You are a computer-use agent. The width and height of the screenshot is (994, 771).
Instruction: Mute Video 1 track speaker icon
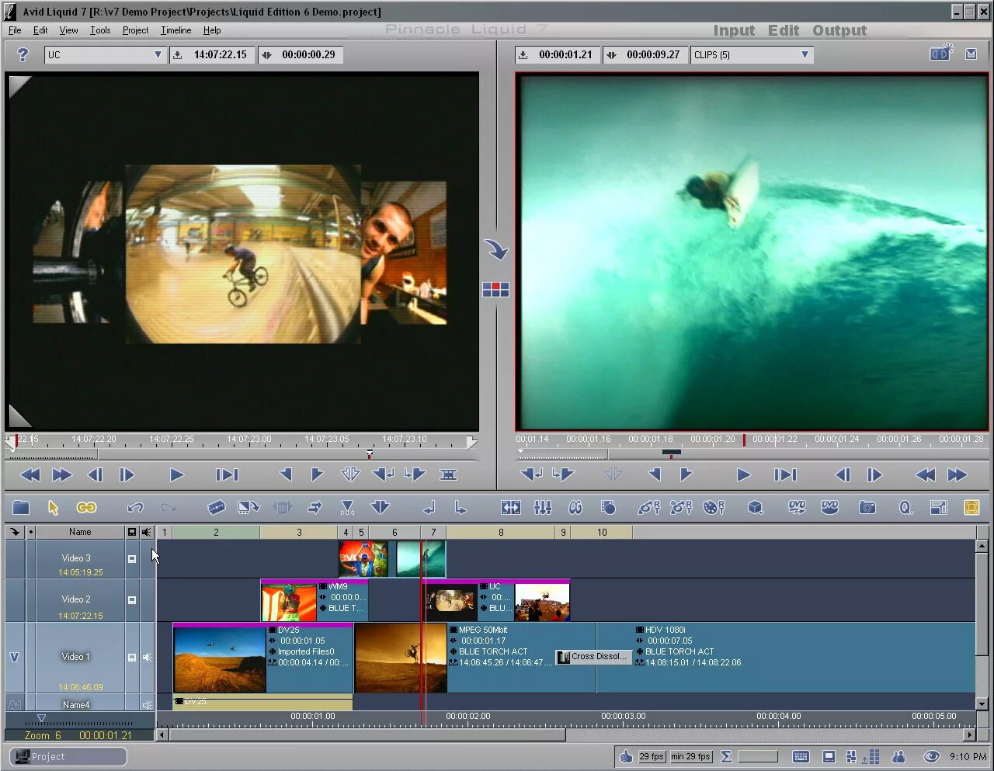[147, 657]
